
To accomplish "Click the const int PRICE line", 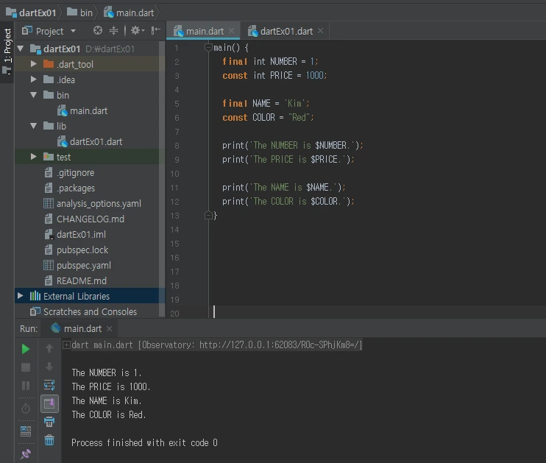I will pos(274,75).
